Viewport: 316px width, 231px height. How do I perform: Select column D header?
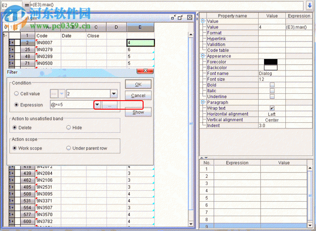[x=116, y=27]
